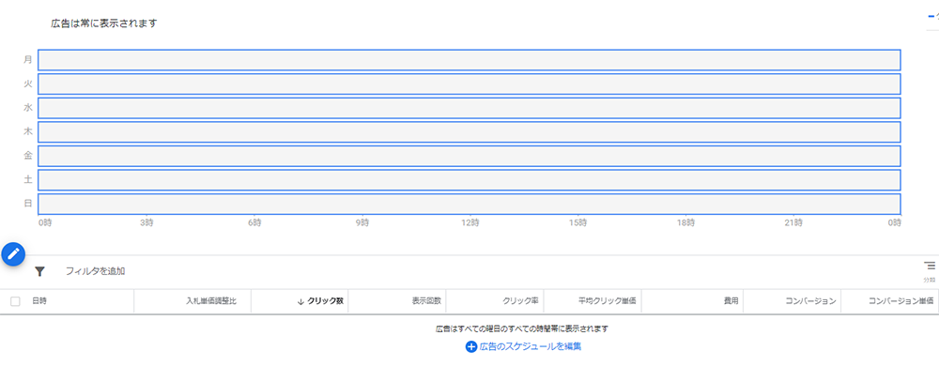The width and height of the screenshot is (939, 366).
Task: Sort by 費用 column header
Action: point(731,301)
